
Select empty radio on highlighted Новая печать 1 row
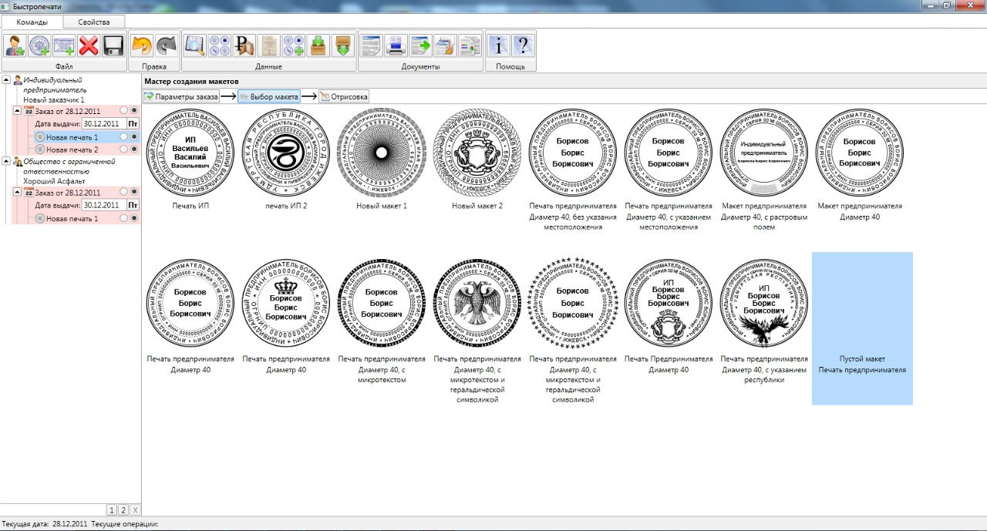click(x=123, y=136)
